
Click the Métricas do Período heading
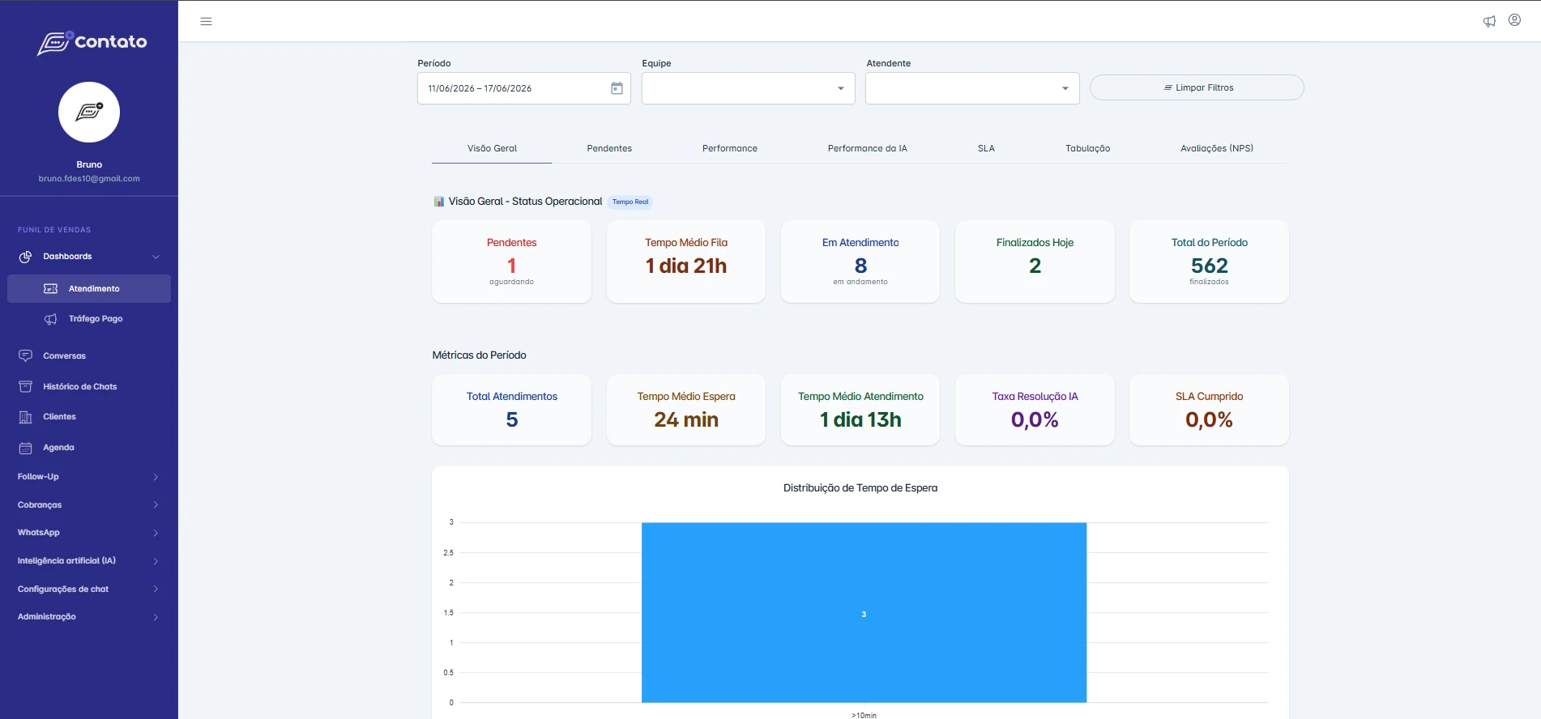(x=479, y=355)
